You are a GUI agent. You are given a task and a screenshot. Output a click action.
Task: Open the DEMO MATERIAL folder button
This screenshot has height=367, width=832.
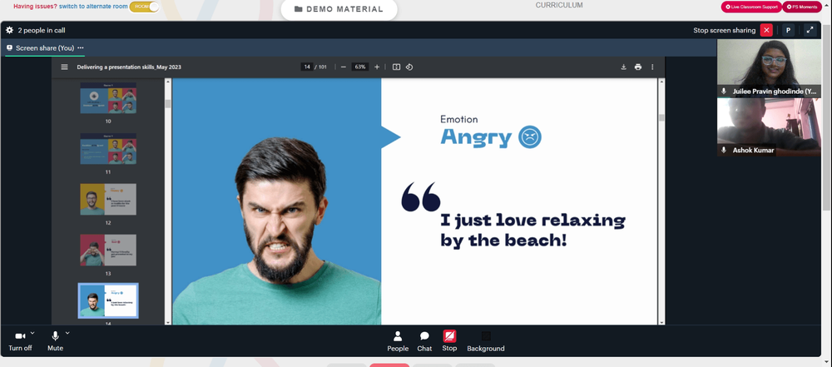pos(339,9)
